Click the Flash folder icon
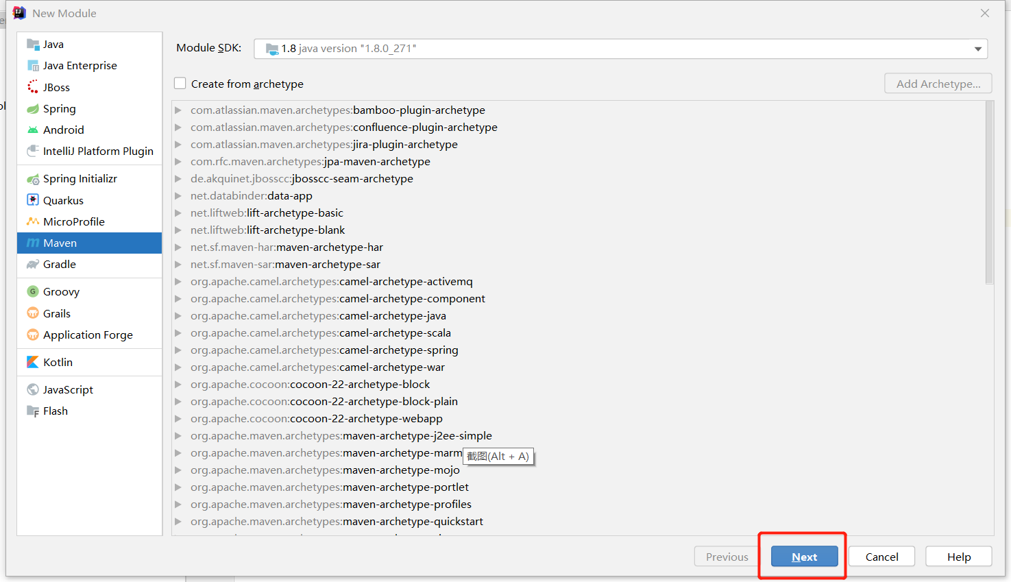1011x582 pixels. 33,411
